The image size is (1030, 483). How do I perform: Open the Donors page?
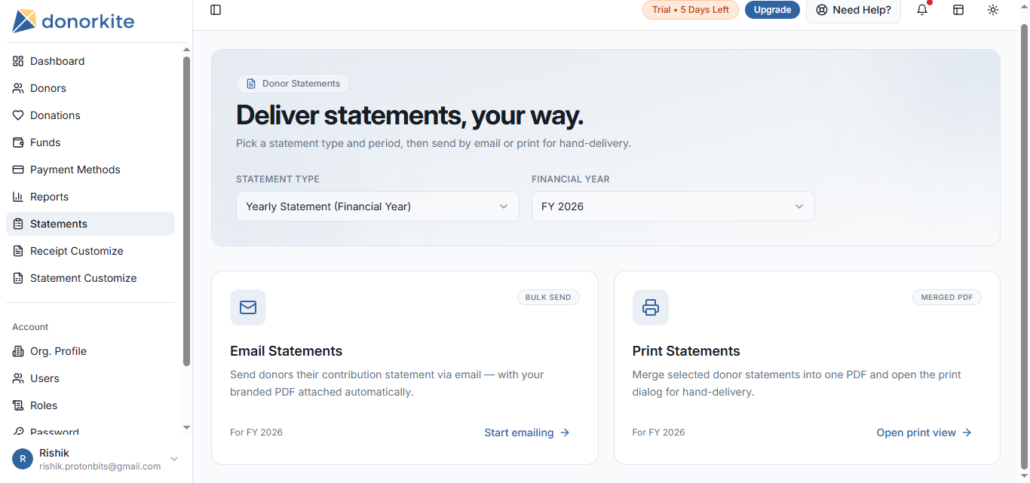[90, 88]
